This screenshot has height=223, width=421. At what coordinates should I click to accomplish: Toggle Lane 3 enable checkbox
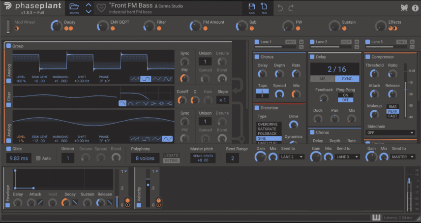[x=367, y=42]
